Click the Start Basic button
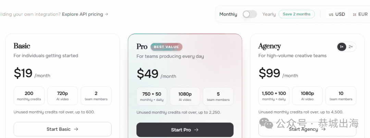Screen dimensions: 370x138 (x=63, y=129)
